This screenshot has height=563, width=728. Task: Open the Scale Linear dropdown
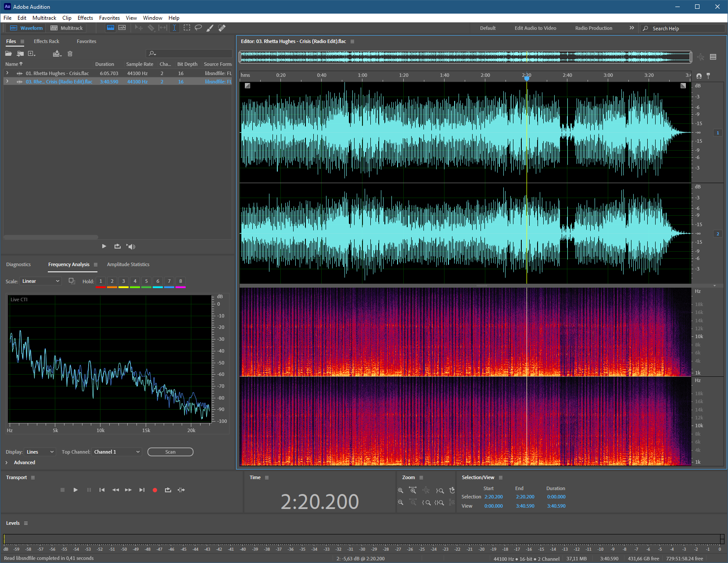coord(41,281)
